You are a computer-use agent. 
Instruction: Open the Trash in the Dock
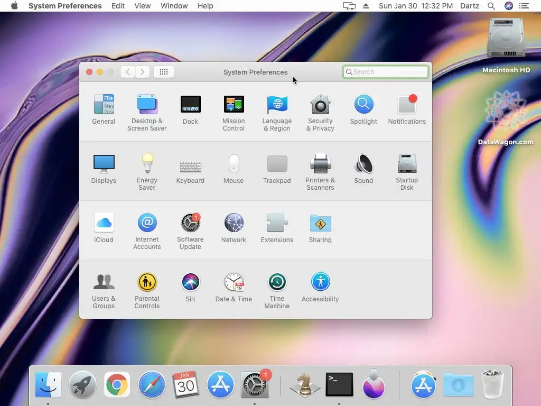tap(492, 384)
